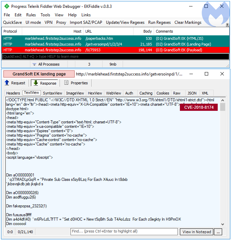
Task: Click the scroll down arrow in TextView
Action: 222,224
